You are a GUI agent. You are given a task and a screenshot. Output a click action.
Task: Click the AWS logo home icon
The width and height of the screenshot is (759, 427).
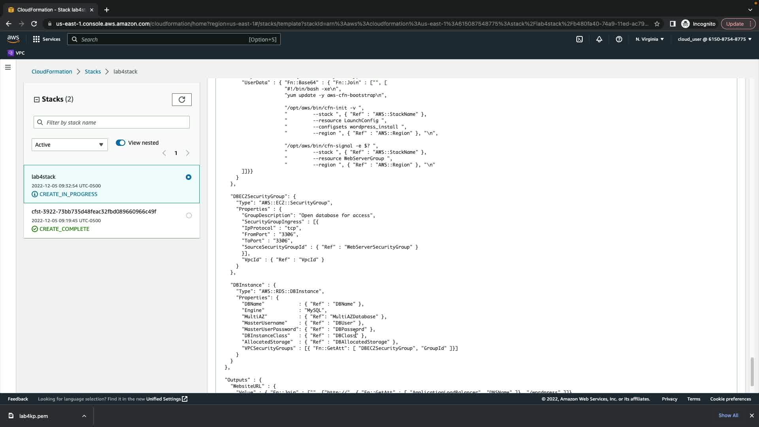coord(13,39)
